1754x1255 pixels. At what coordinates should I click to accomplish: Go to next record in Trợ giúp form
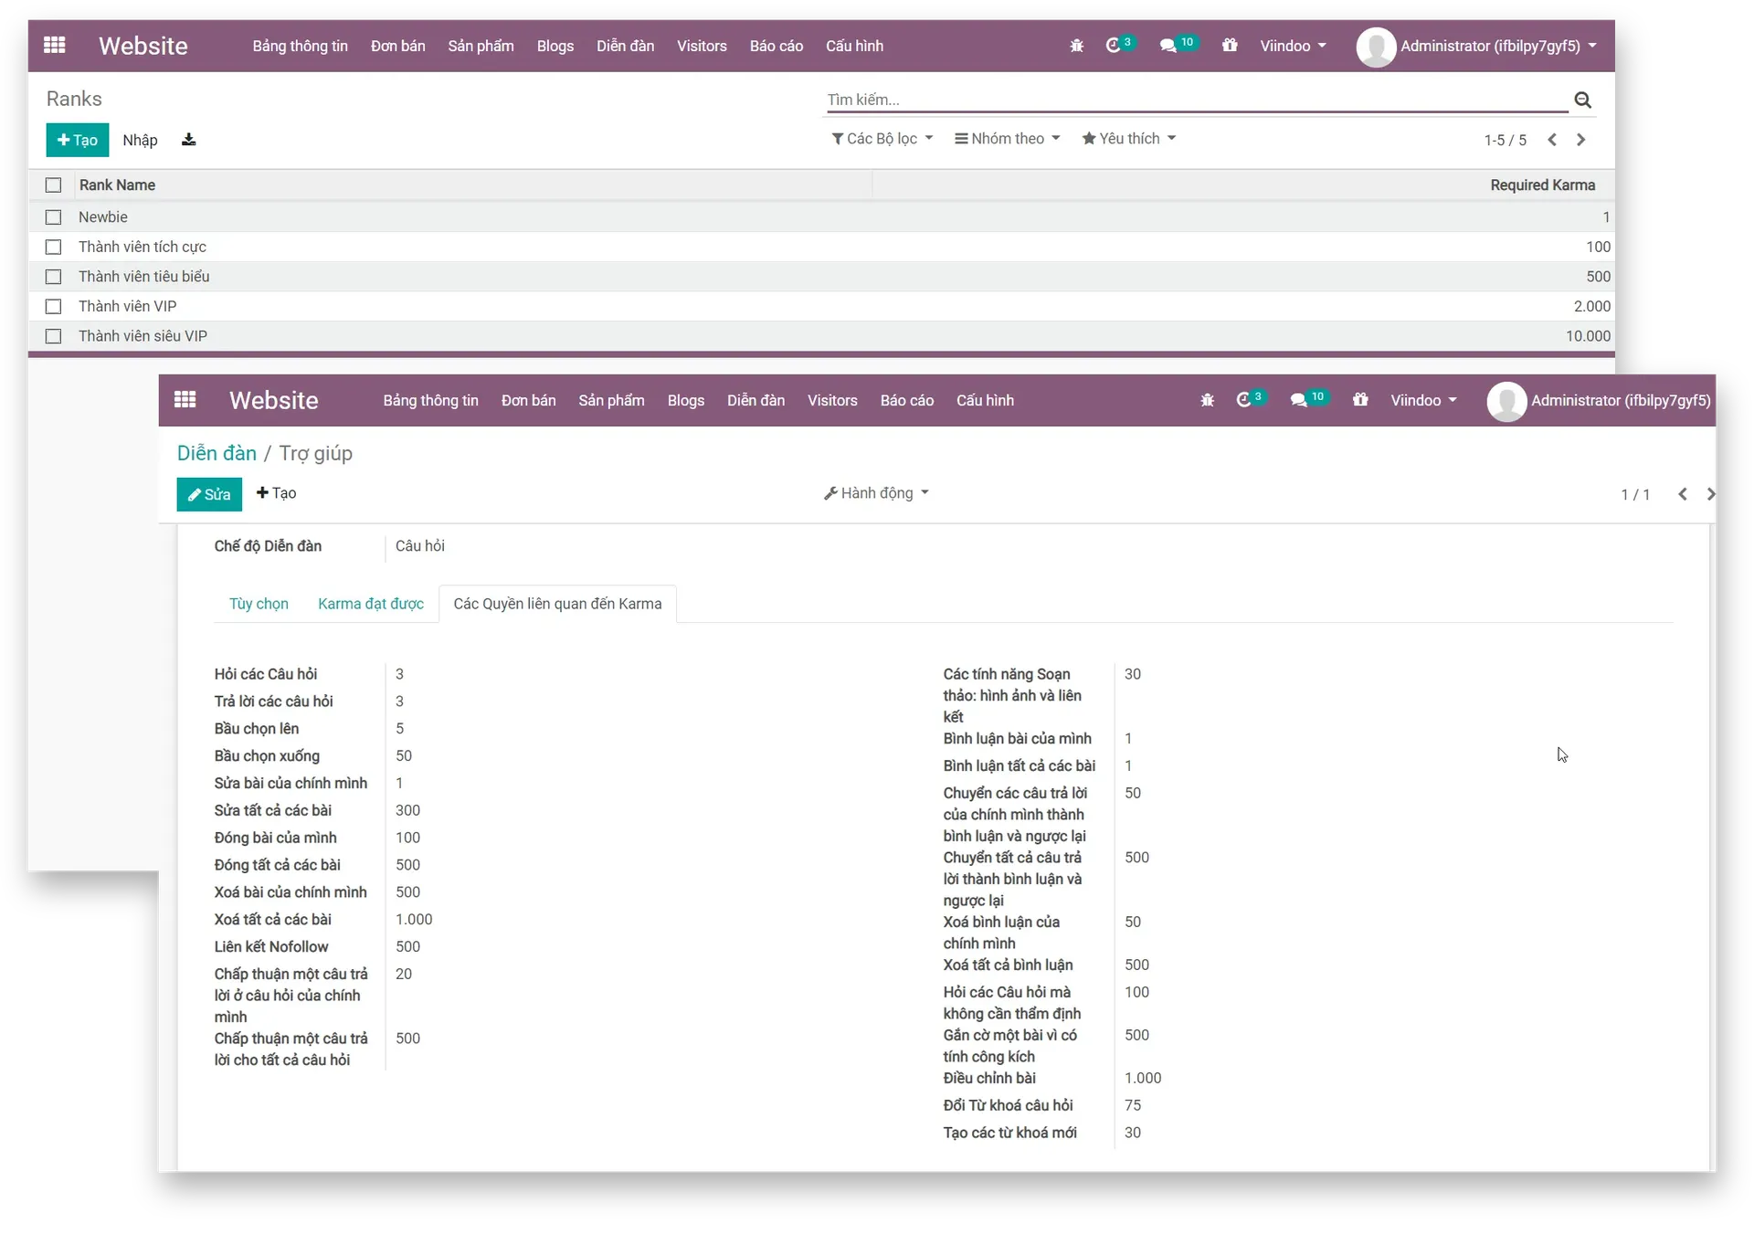click(x=1711, y=494)
